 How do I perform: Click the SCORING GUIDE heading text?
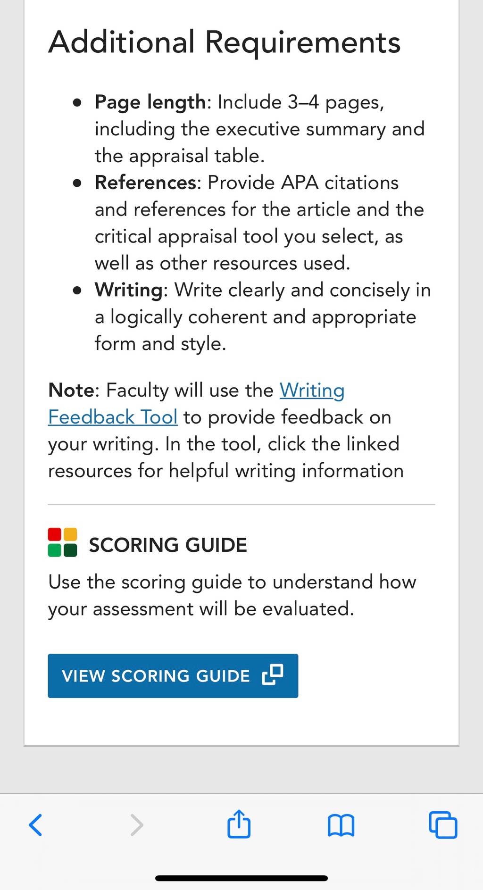(x=168, y=545)
